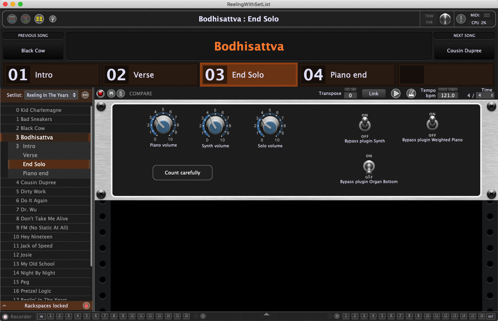Select Dirty Work in setlist
Viewport: 498px width, 321px height.
tap(45, 191)
